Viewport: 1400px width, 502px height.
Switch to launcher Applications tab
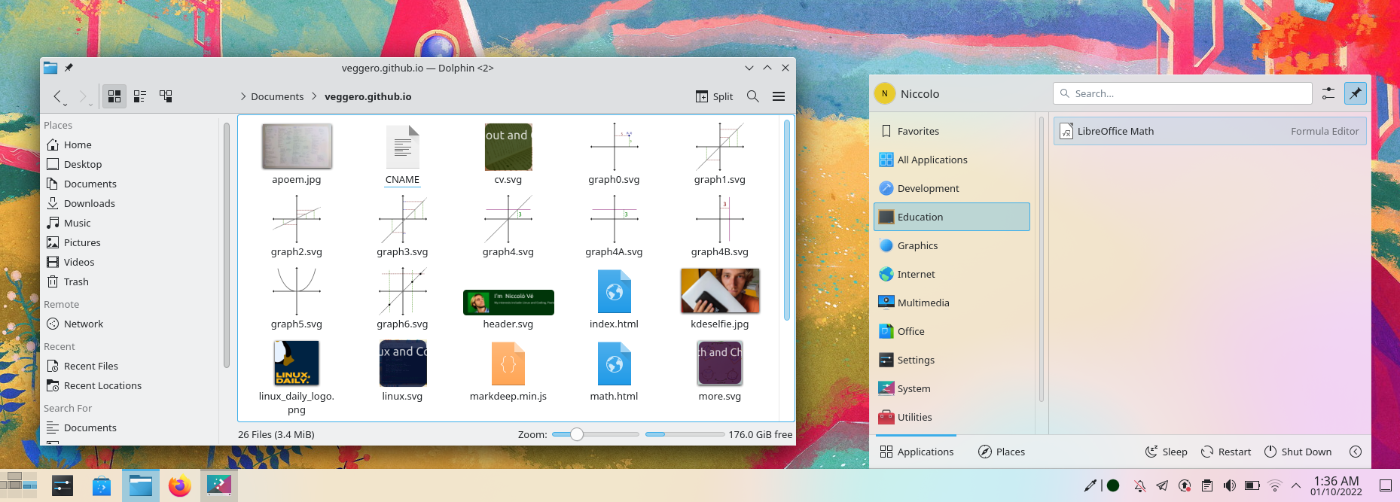pos(917,452)
